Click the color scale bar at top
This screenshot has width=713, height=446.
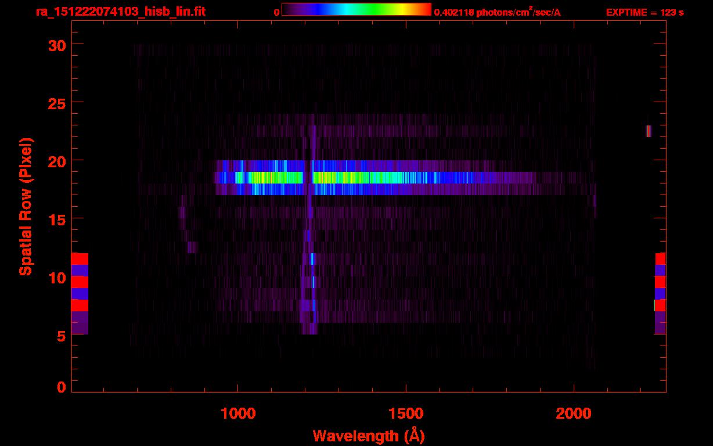click(356, 9)
